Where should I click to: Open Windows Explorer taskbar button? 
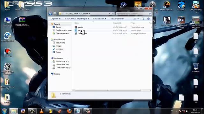tap(14, 111)
